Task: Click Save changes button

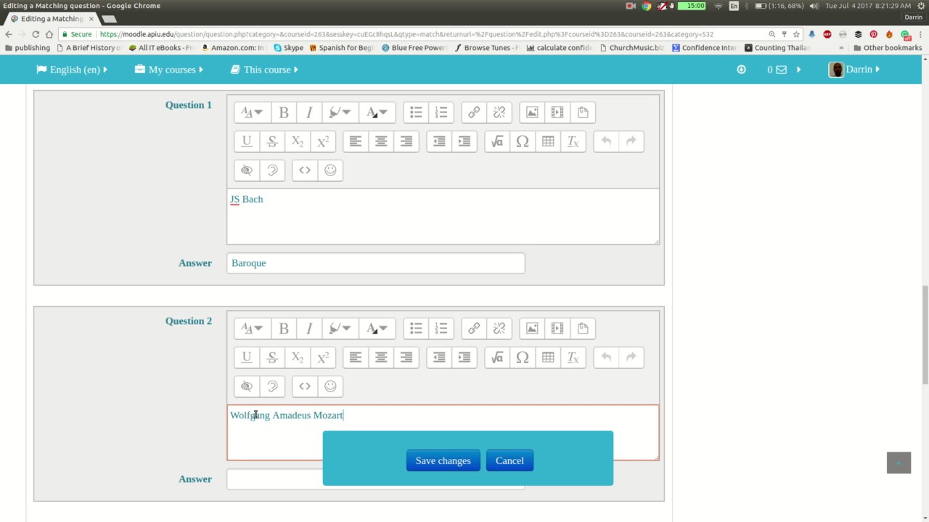Action: click(443, 460)
